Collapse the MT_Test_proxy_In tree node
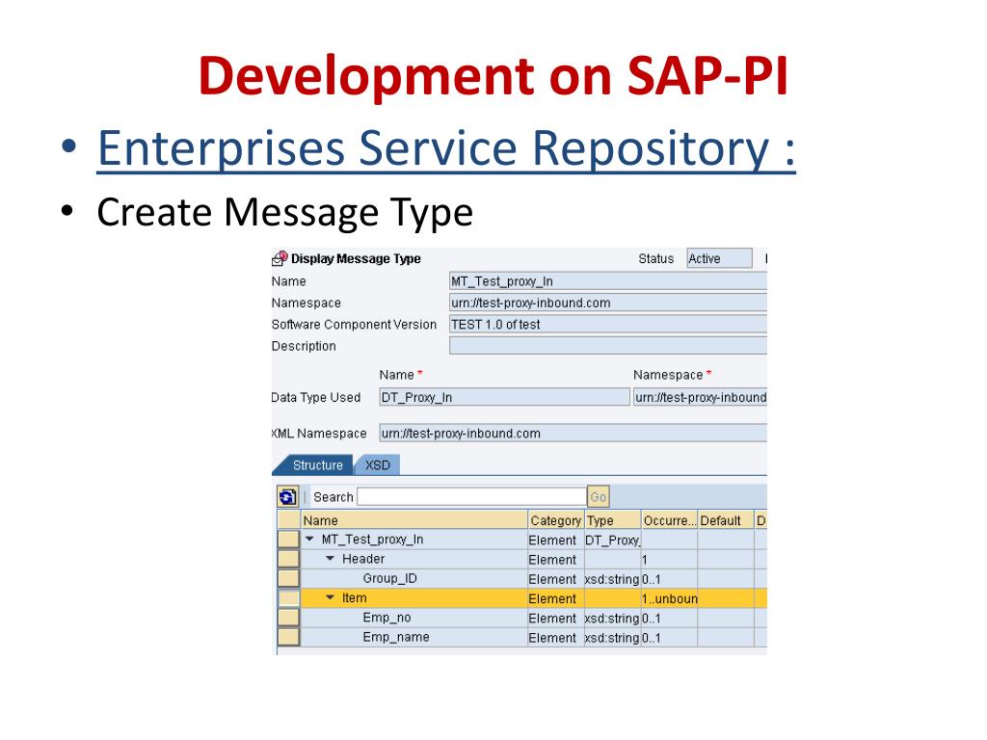987x740 pixels. coord(309,540)
